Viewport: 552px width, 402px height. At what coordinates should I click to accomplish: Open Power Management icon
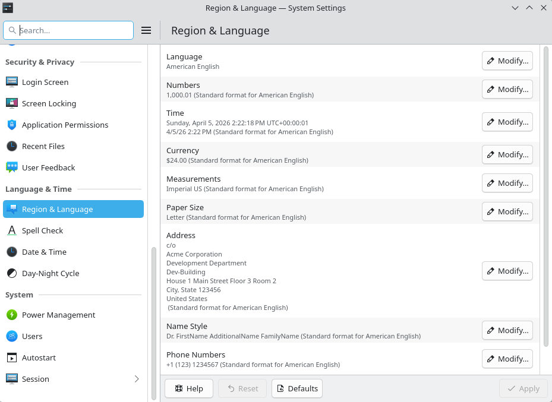[12, 315]
